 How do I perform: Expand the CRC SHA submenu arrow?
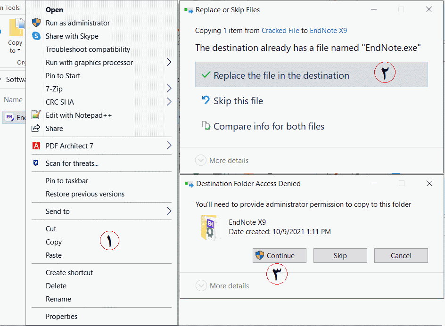[169, 102]
